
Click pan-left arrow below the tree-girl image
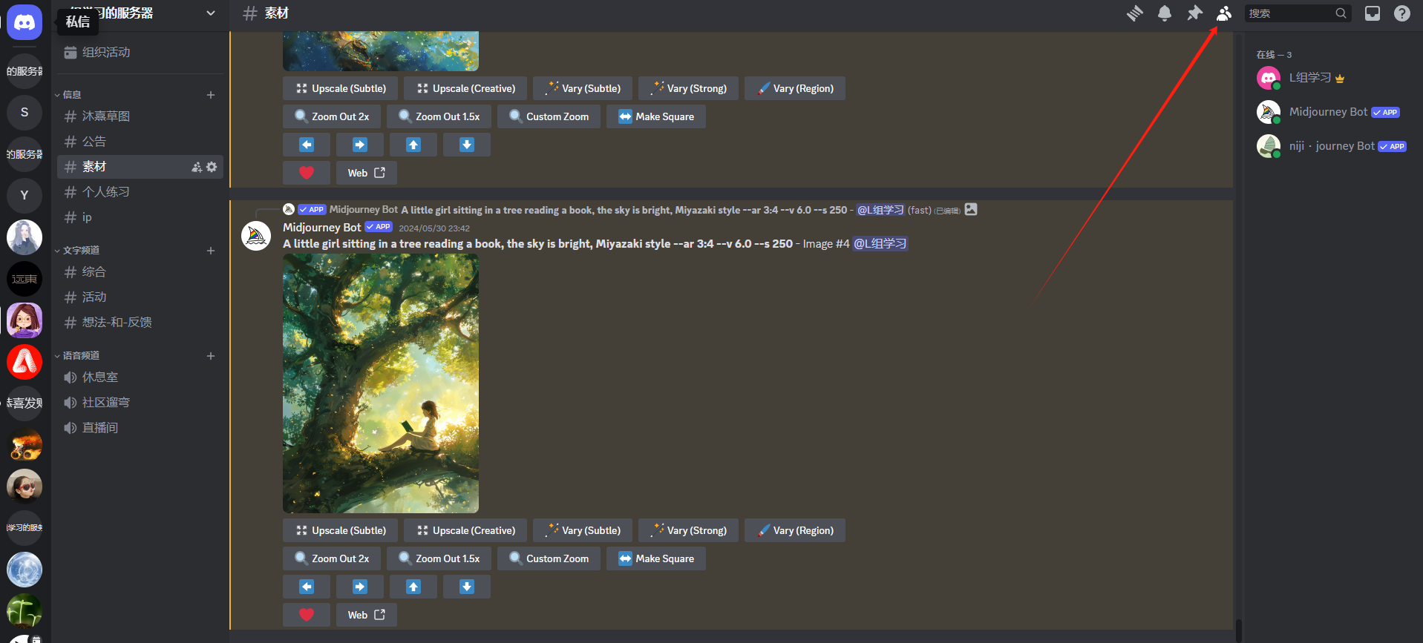[307, 587]
